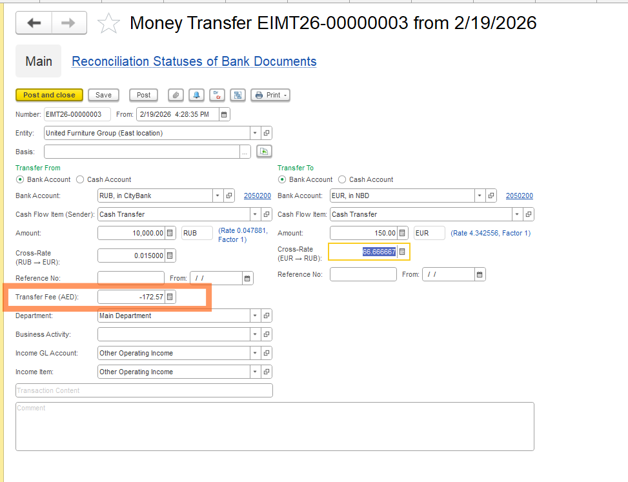Screen dimensions: 628x482
Task: Add document to favorites with star icon
Action: tap(108, 24)
